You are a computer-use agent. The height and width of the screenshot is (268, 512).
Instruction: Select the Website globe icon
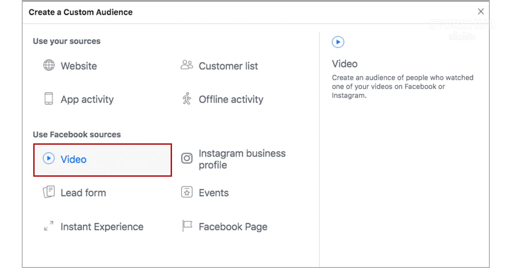tap(49, 65)
